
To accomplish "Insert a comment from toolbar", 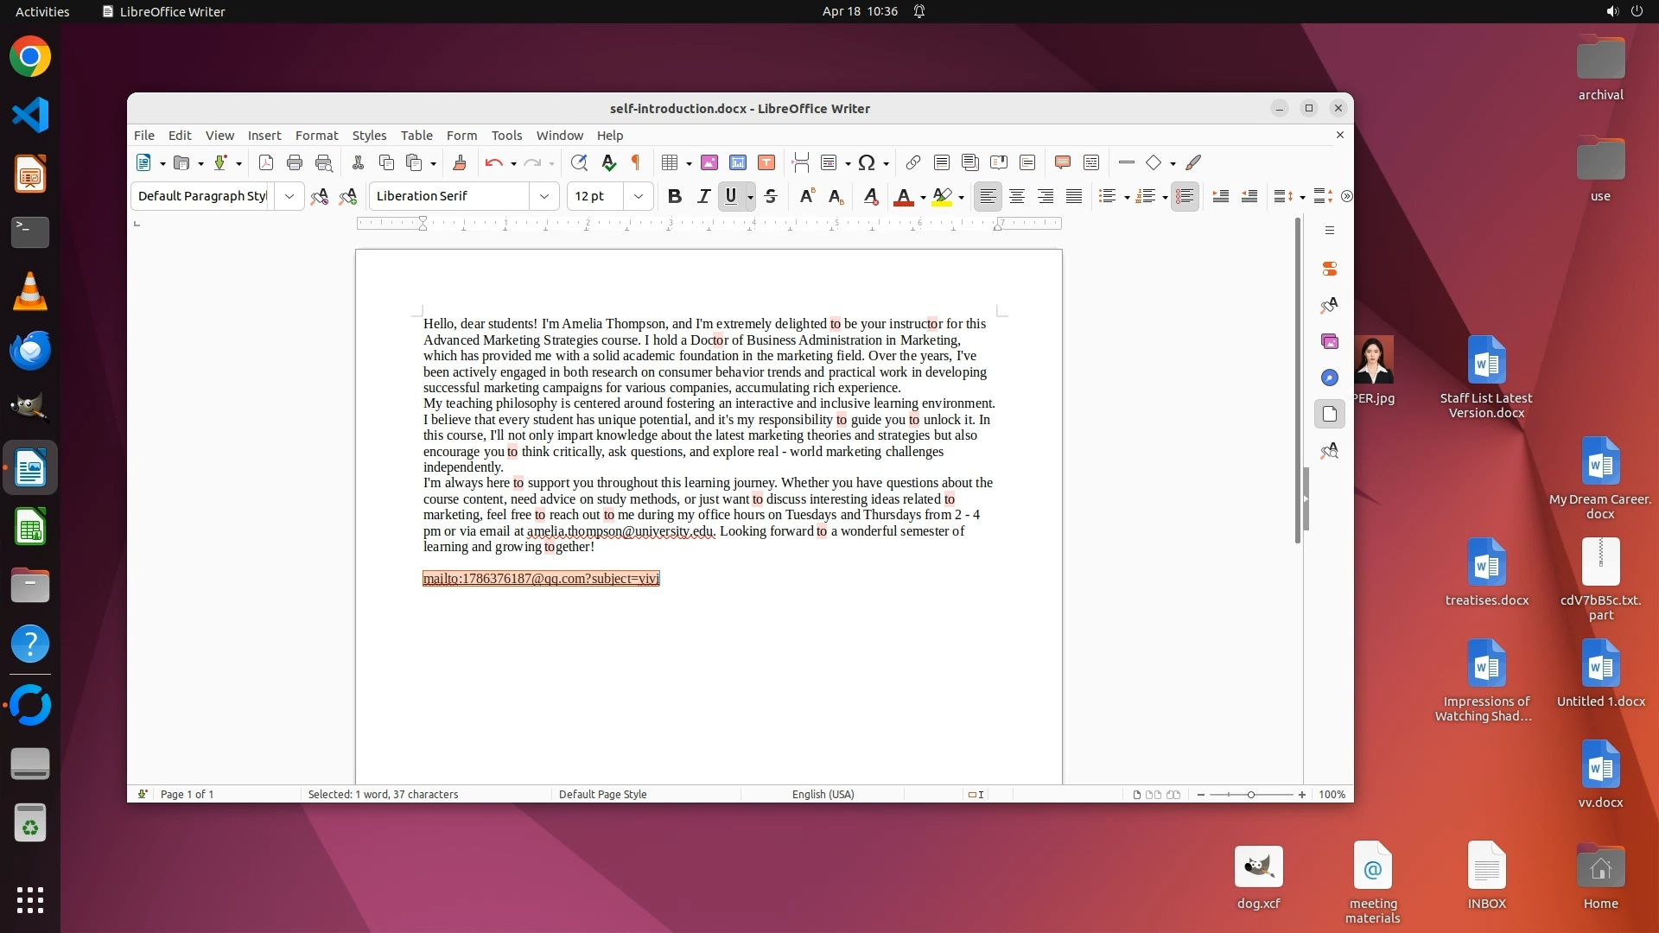I will pyautogui.click(x=1063, y=162).
